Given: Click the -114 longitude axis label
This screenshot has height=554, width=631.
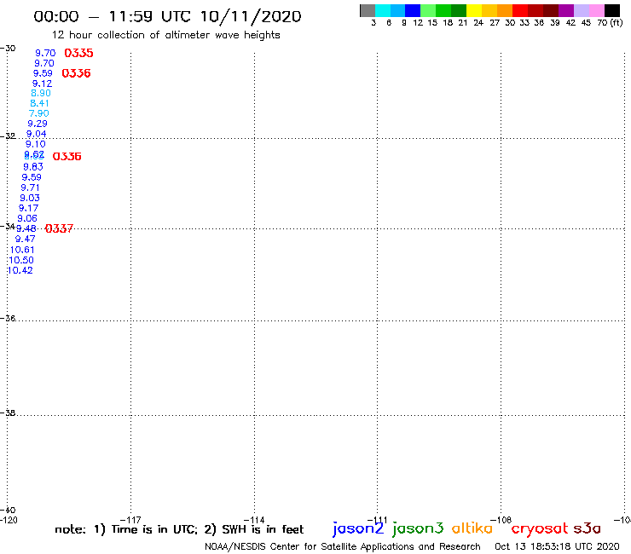Looking at the screenshot, I should click(x=254, y=520).
